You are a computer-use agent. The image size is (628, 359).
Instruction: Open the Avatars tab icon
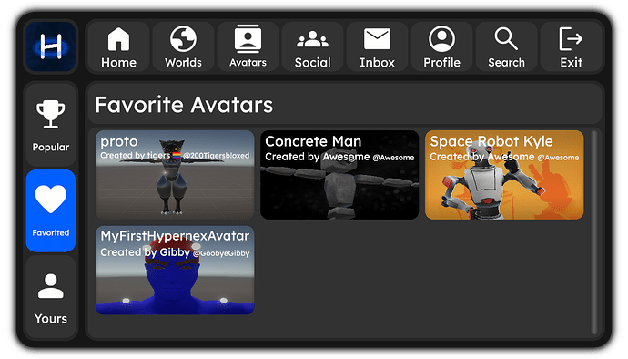pyautogui.click(x=248, y=39)
